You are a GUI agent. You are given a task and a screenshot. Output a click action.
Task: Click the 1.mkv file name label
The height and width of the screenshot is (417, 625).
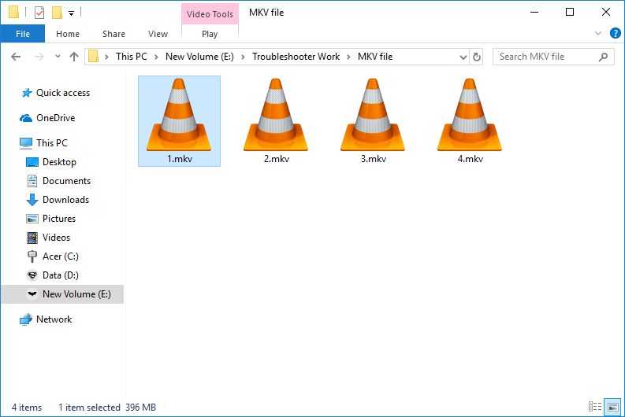click(x=180, y=159)
